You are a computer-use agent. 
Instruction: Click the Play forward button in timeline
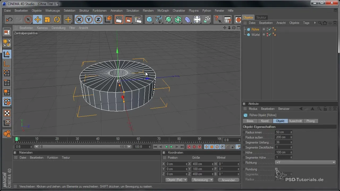pyautogui.click(x=171, y=147)
